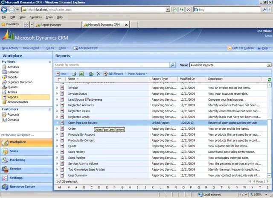The height and width of the screenshot is (198, 273).
Task: Click the delete X icon in the Reports toolbar
Action: click(x=99, y=74)
